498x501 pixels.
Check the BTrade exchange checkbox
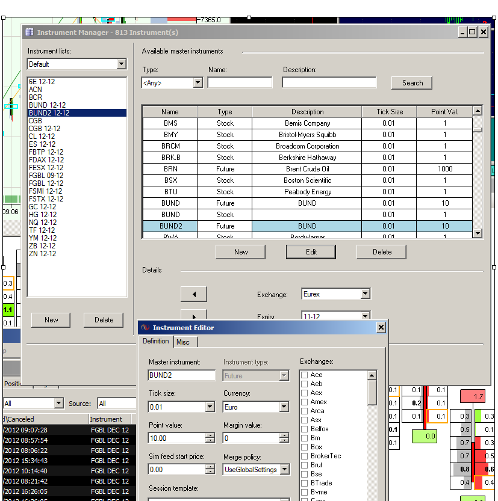[305, 483]
